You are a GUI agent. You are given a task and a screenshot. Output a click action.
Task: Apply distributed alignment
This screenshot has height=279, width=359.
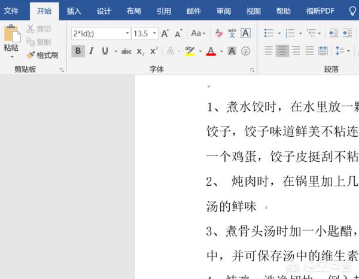pyautogui.click(x=323, y=51)
